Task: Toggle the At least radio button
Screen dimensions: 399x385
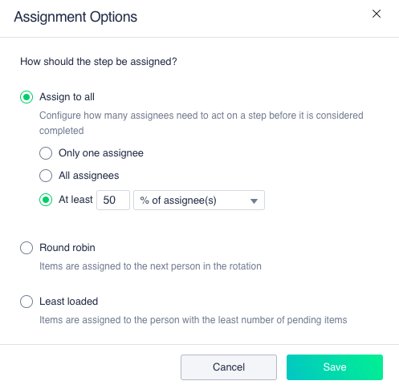Action: 46,200
